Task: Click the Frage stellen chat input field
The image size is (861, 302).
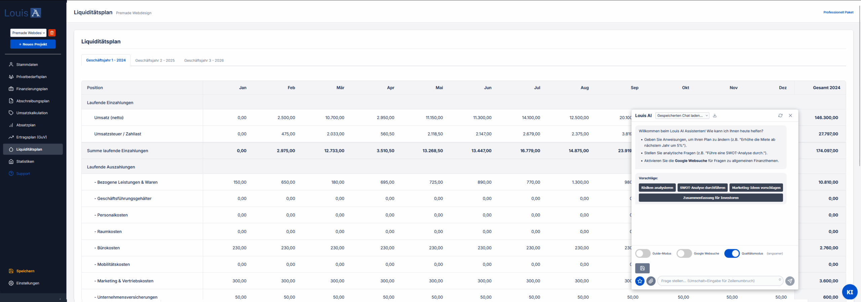Action: coord(718,281)
